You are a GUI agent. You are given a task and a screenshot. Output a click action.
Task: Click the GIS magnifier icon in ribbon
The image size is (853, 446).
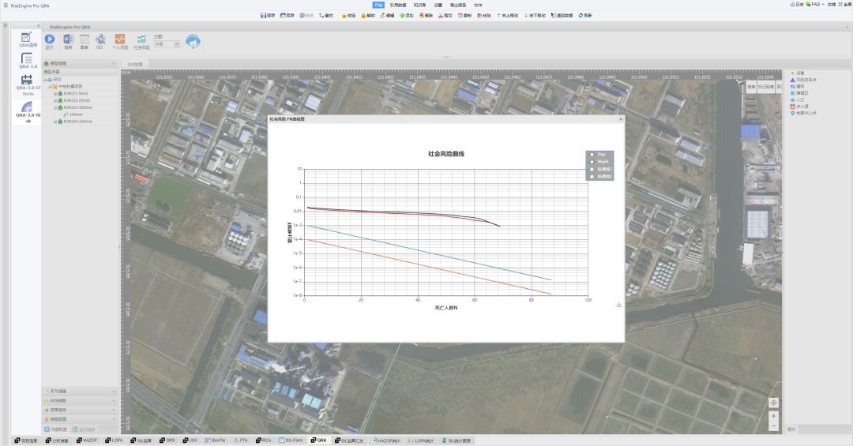click(x=100, y=40)
